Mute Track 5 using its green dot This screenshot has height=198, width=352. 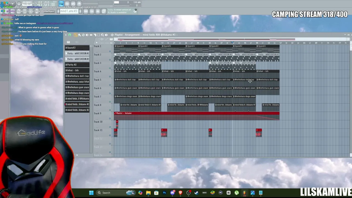tap(110, 85)
